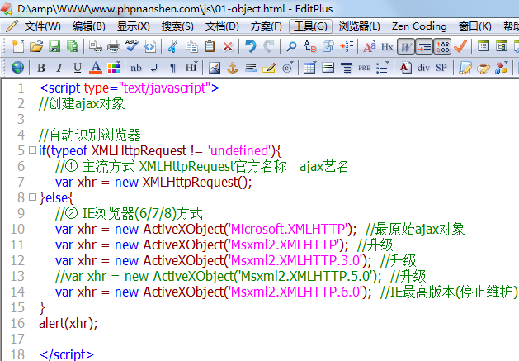
Task: Open the 方案(F) menu
Action: (267, 26)
